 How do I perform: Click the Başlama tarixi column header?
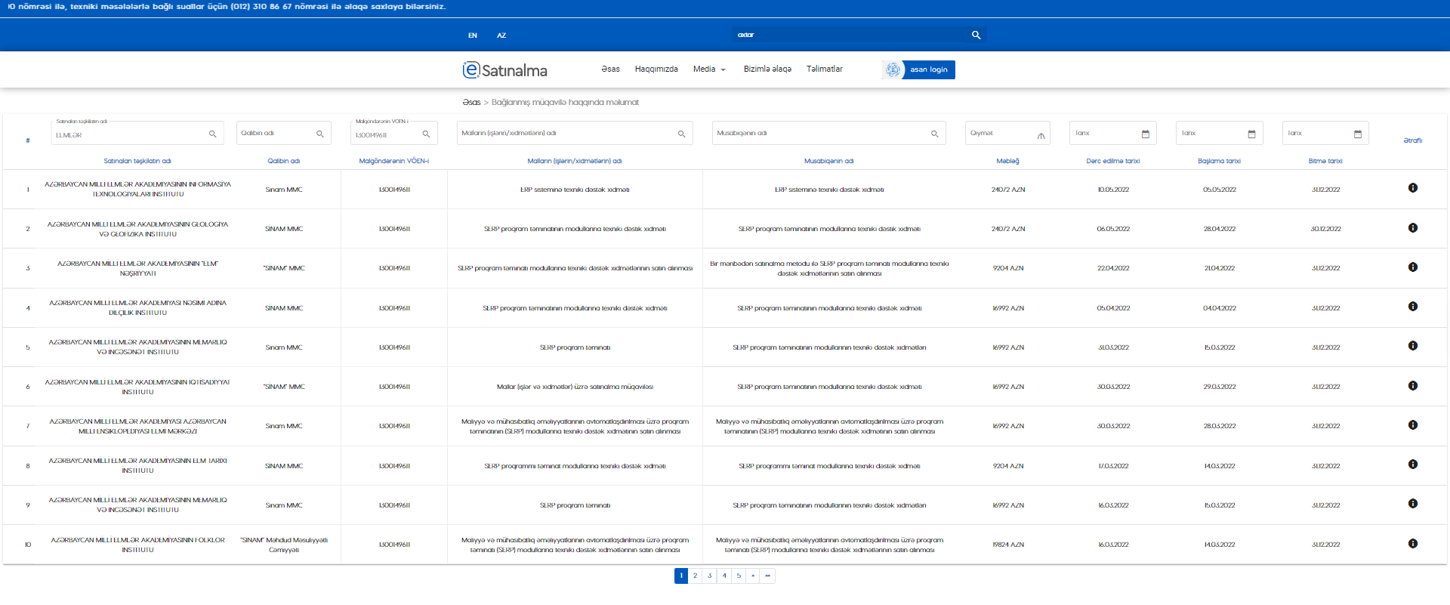1219,161
